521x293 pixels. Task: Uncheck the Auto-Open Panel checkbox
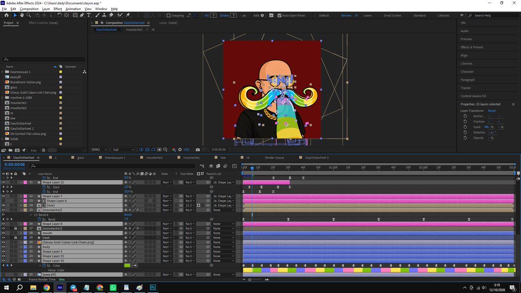click(279, 15)
